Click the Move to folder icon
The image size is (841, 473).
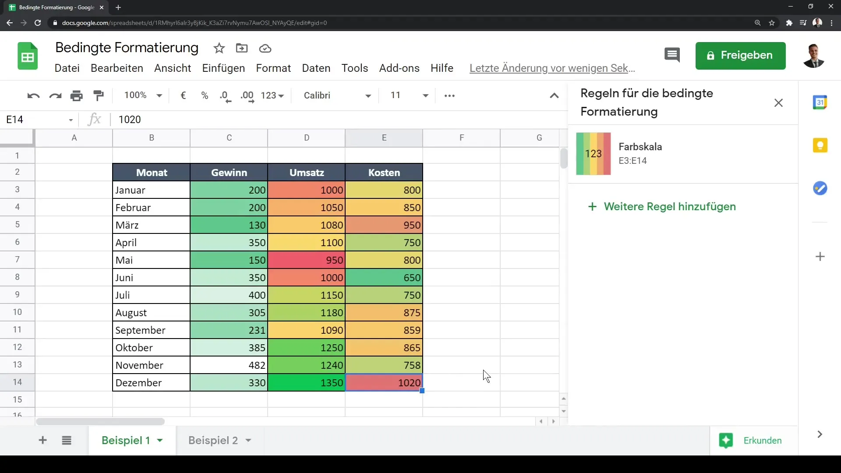point(242,48)
